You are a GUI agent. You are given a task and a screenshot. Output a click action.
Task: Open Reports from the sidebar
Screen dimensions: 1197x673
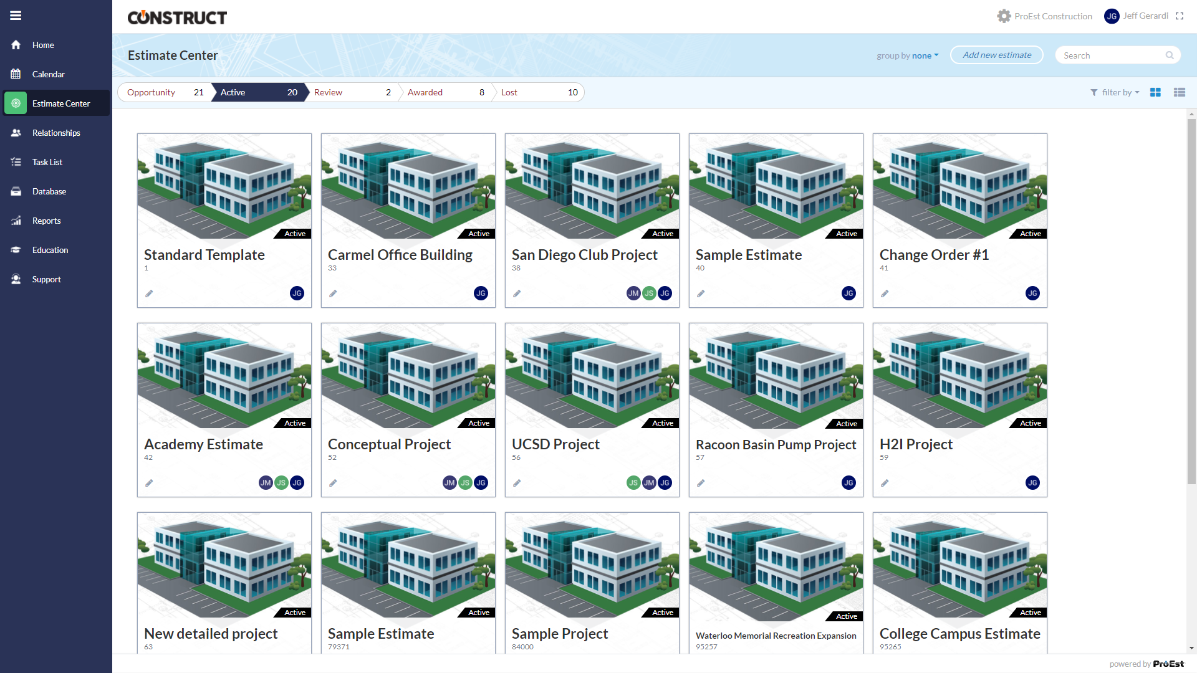[x=46, y=221]
